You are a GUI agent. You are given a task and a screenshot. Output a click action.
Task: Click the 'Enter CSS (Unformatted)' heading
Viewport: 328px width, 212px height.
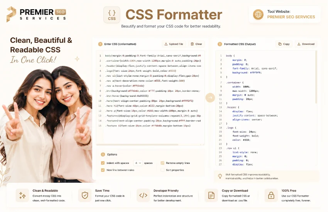click(x=120, y=44)
